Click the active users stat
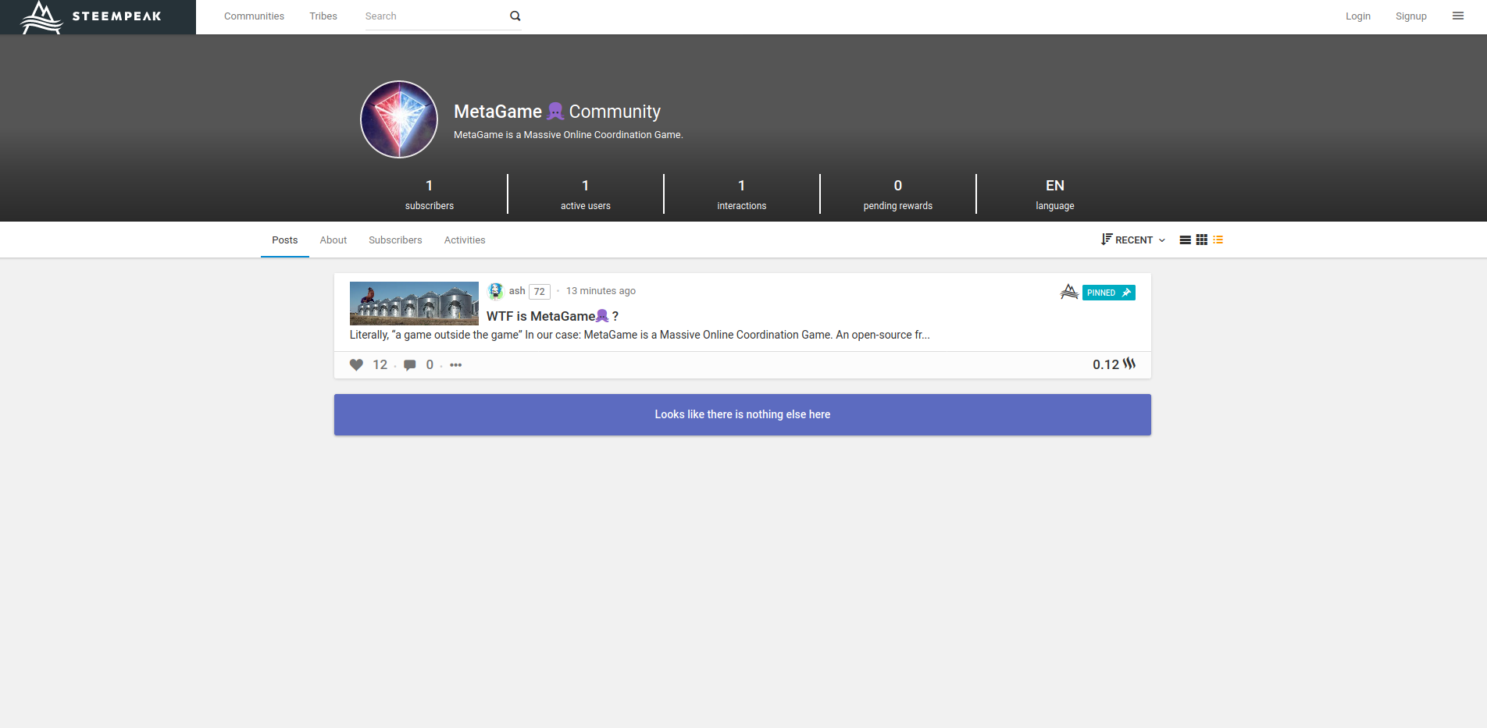Viewport: 1487px width, 728px height. click(x=586, y=194)
